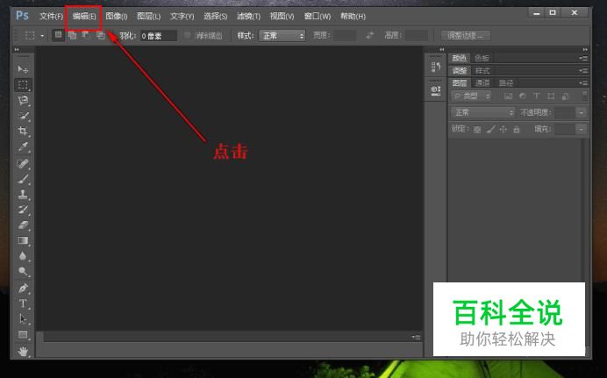The image size is (607, 378).
Task: Select the Blur (water drop) tool
Action: [23, 256]
